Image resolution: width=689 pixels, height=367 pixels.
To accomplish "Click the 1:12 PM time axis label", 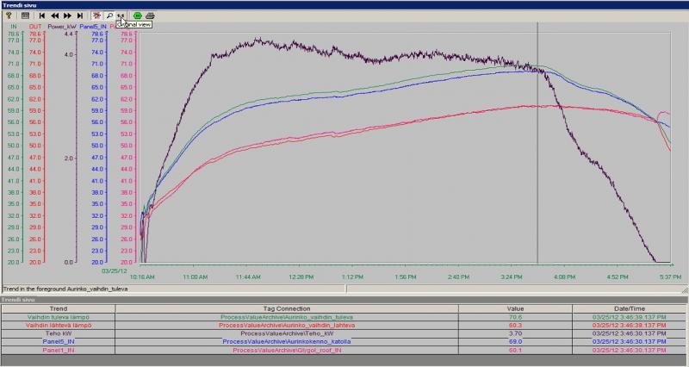I will [353, 277].
